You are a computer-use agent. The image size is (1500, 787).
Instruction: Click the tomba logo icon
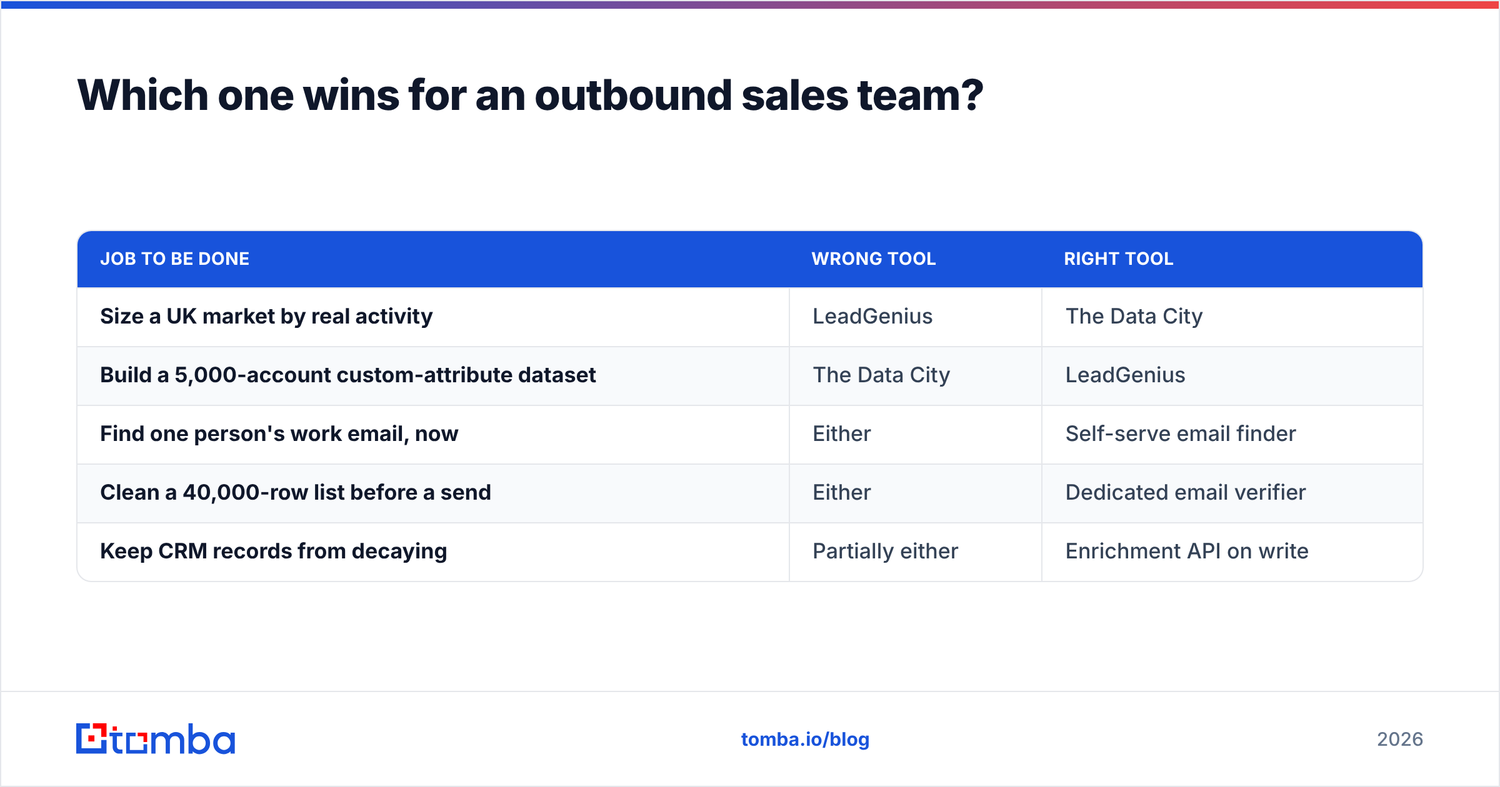(156, 739)
